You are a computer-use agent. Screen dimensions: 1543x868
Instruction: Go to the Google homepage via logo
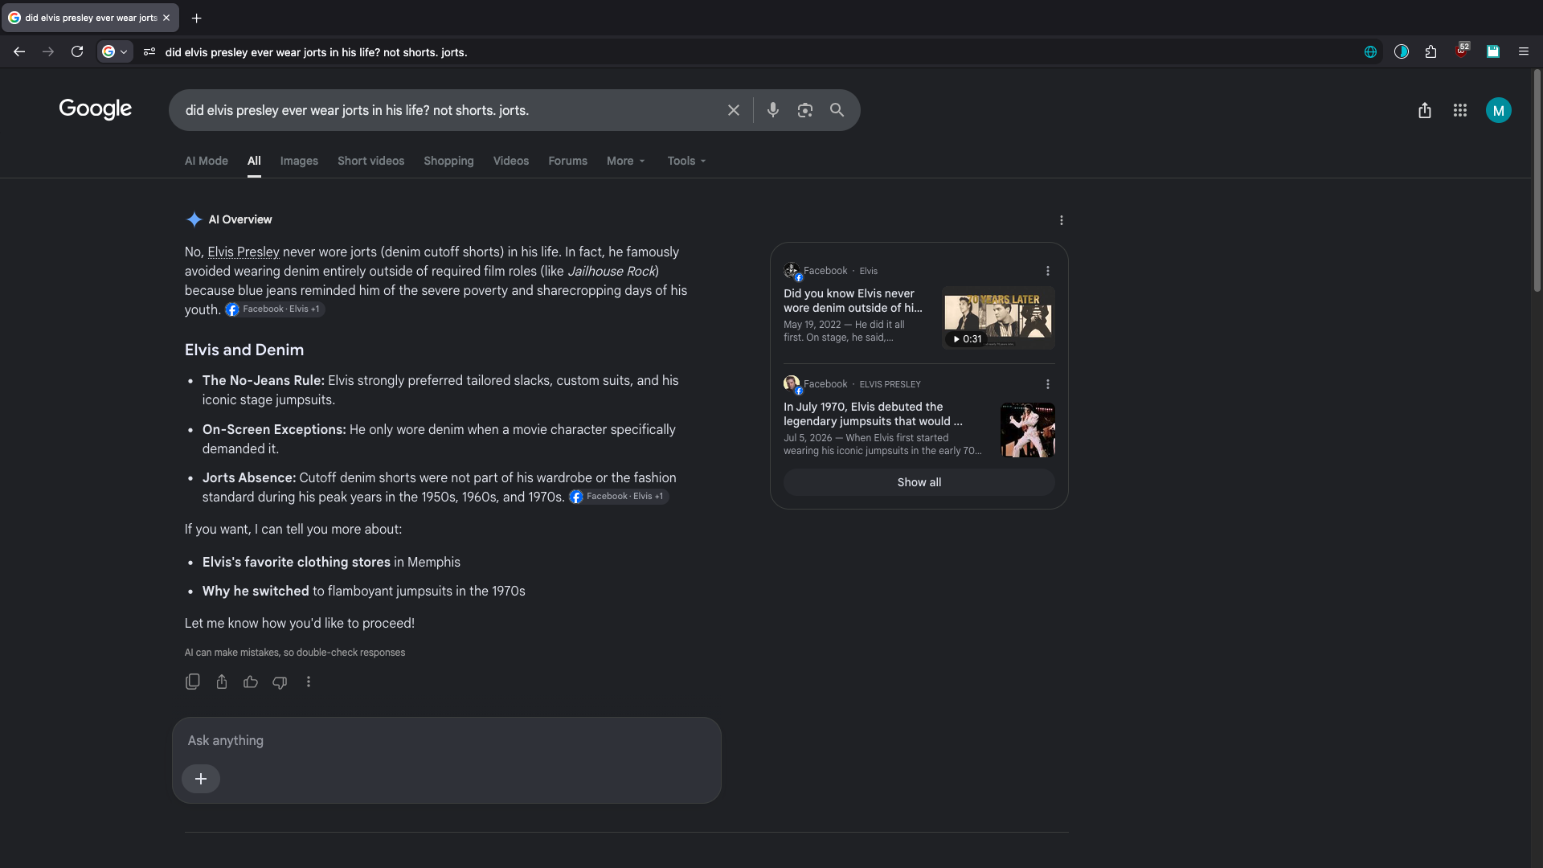click(x=95, y=109)
